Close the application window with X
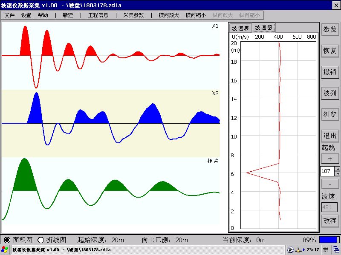Viewport: 341px width, 255px height. pyautogui.click(x=336, y=4)
